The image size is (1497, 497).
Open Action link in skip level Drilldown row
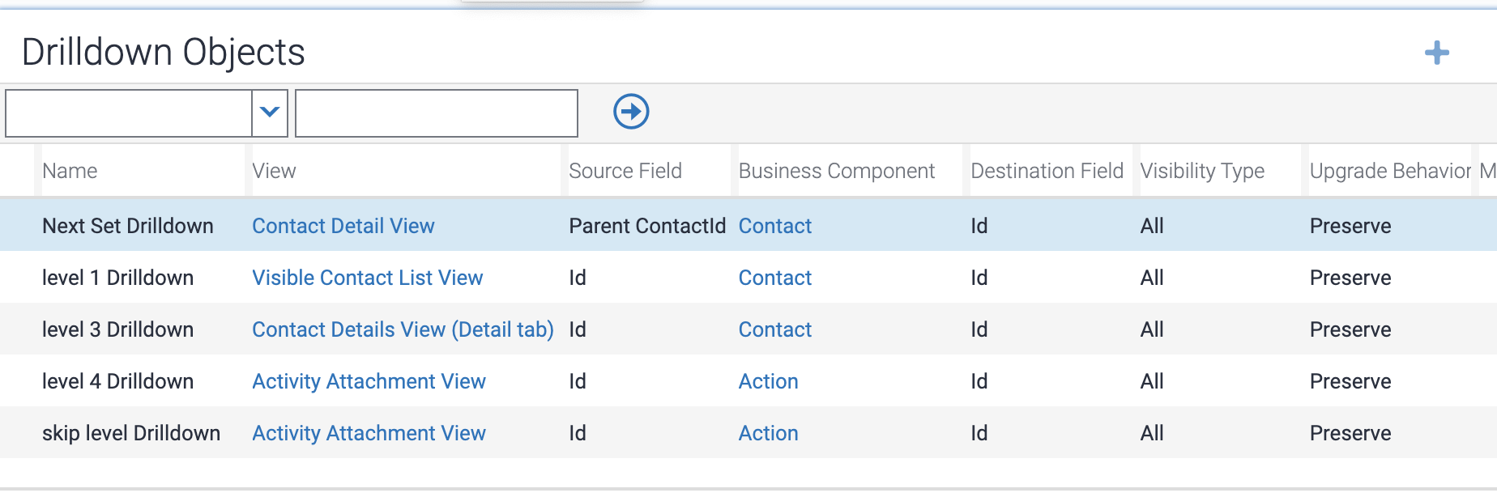point(768,433)
